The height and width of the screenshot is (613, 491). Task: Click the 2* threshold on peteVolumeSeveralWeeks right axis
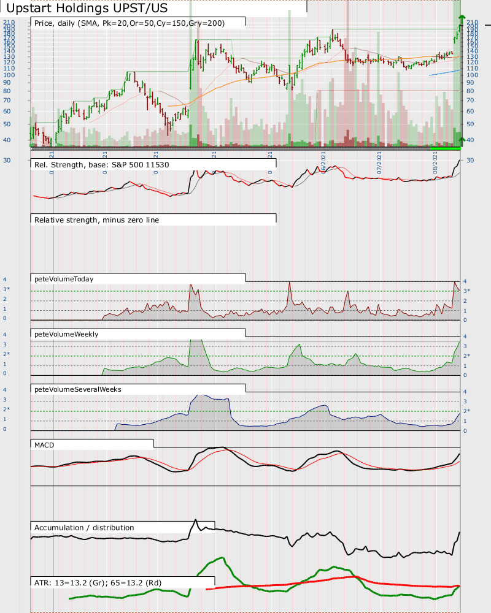click(466, 411)
